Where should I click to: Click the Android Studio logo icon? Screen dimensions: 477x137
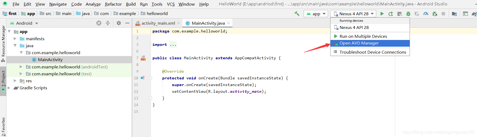[5, 4]
